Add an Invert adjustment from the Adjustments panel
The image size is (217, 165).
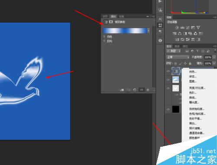coord(177,40)
